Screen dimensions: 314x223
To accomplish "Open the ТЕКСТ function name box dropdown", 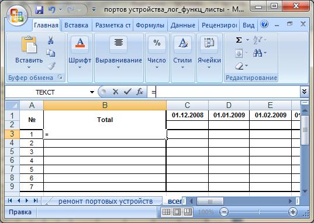I will (x=92, y=92).
